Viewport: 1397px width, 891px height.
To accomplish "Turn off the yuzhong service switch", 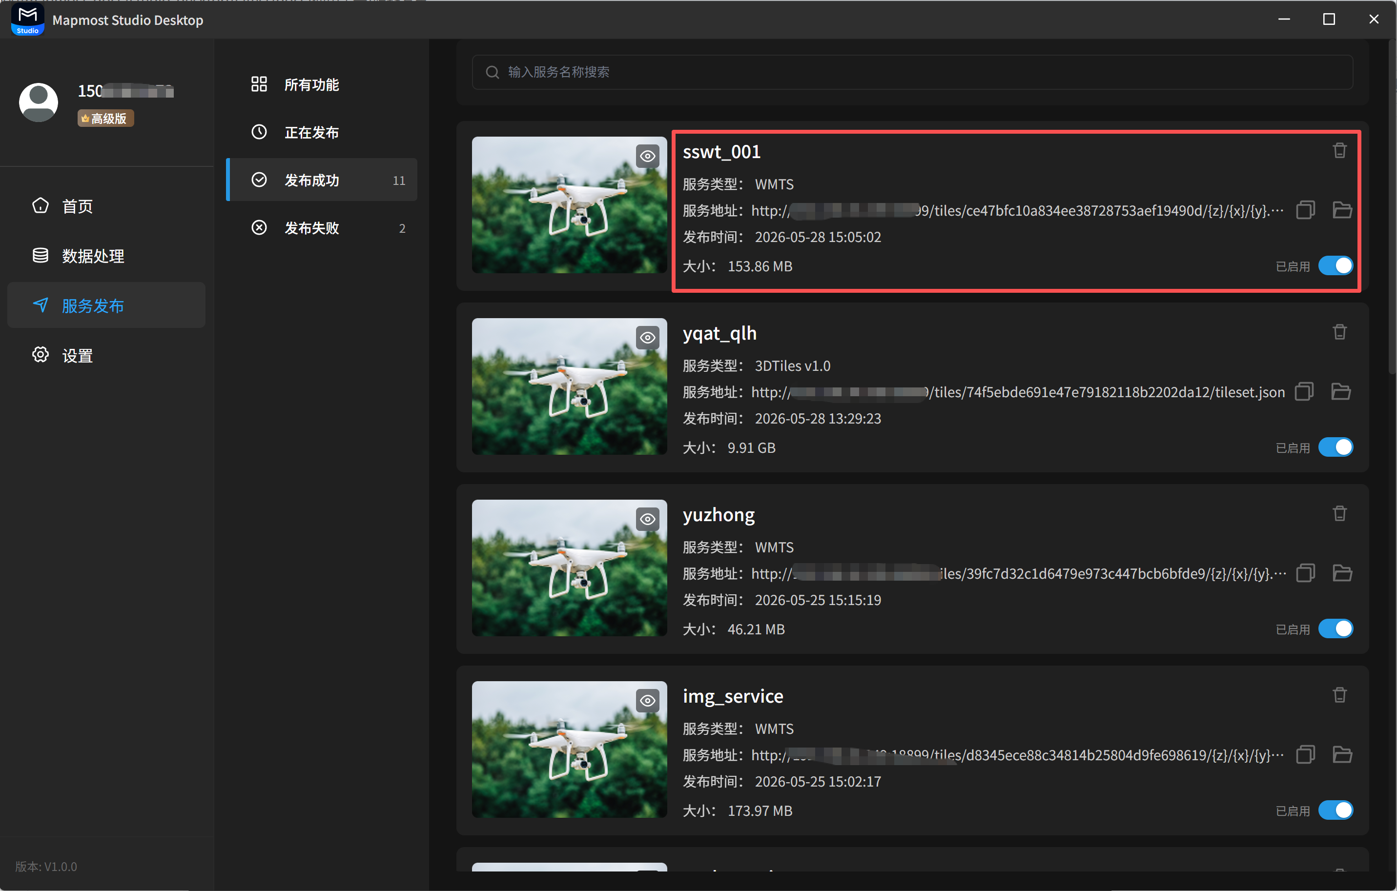I will click(x=1335, y=629).
